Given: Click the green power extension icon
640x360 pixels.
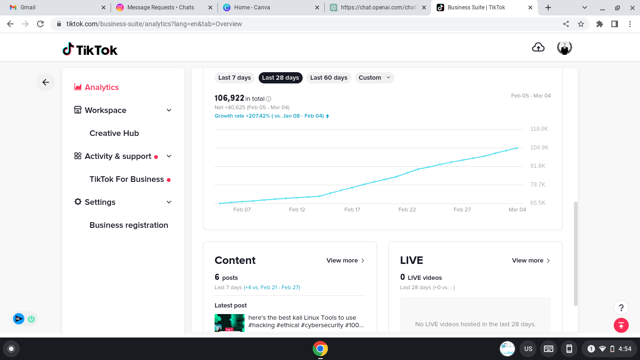Looking at the screenshot, I should coord(31,319).
